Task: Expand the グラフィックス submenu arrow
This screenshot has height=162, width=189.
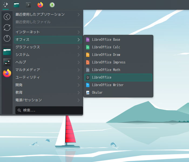Action: click(79, 47)
